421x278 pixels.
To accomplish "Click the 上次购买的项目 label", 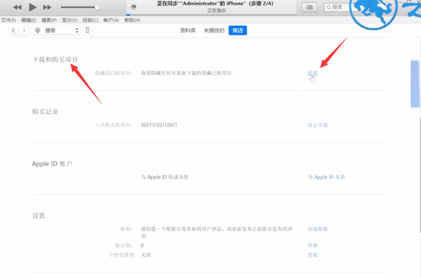I will [x=114, y=125].
